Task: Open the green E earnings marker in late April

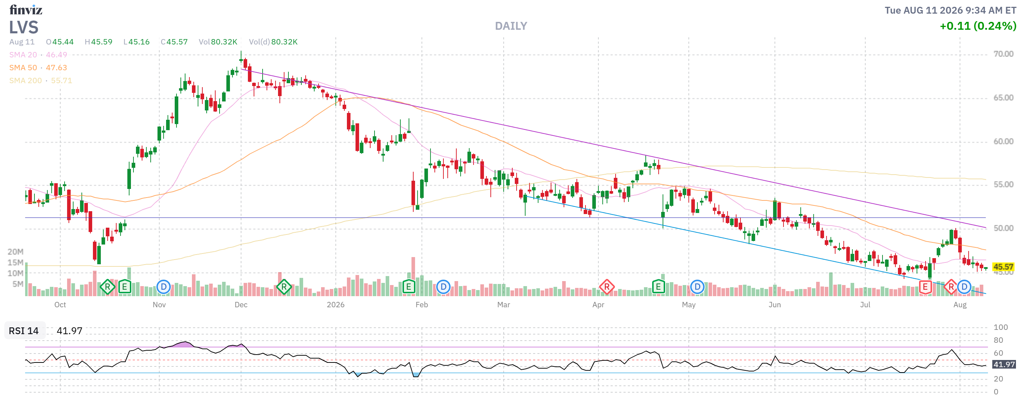Action: click(x=658, y=286)
